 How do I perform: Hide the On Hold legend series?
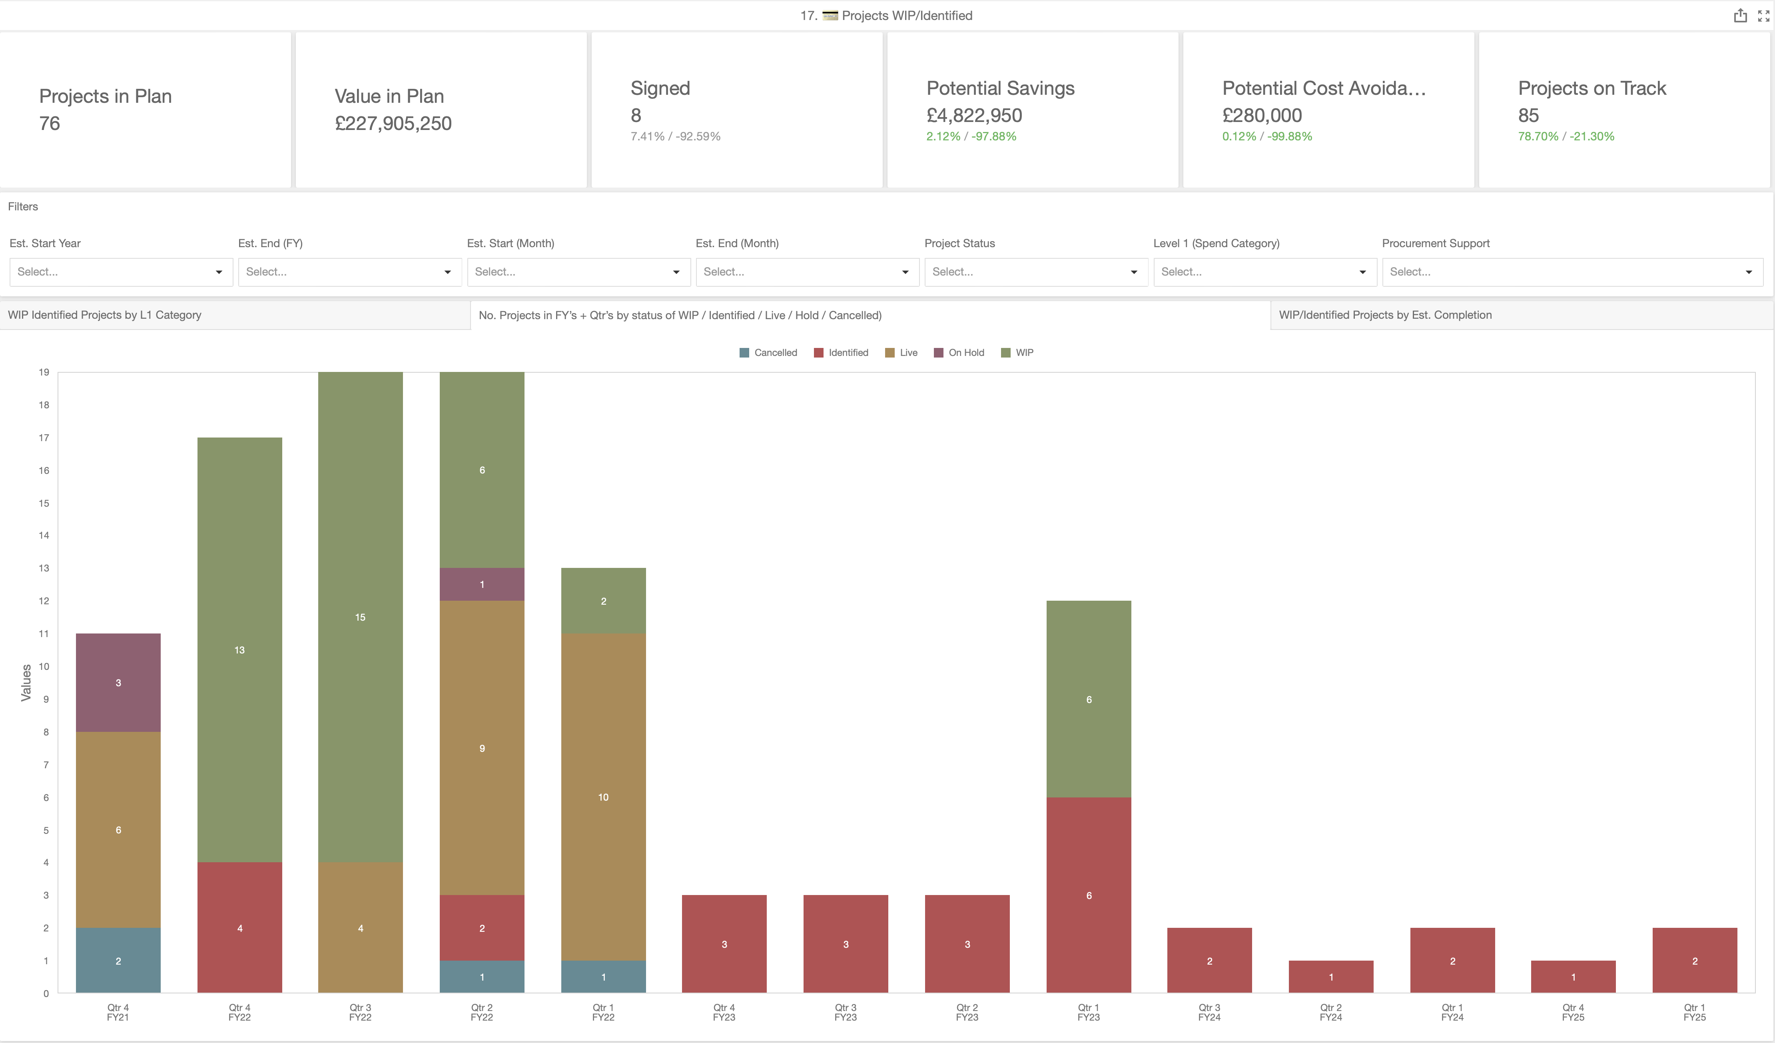pos(959,352)
